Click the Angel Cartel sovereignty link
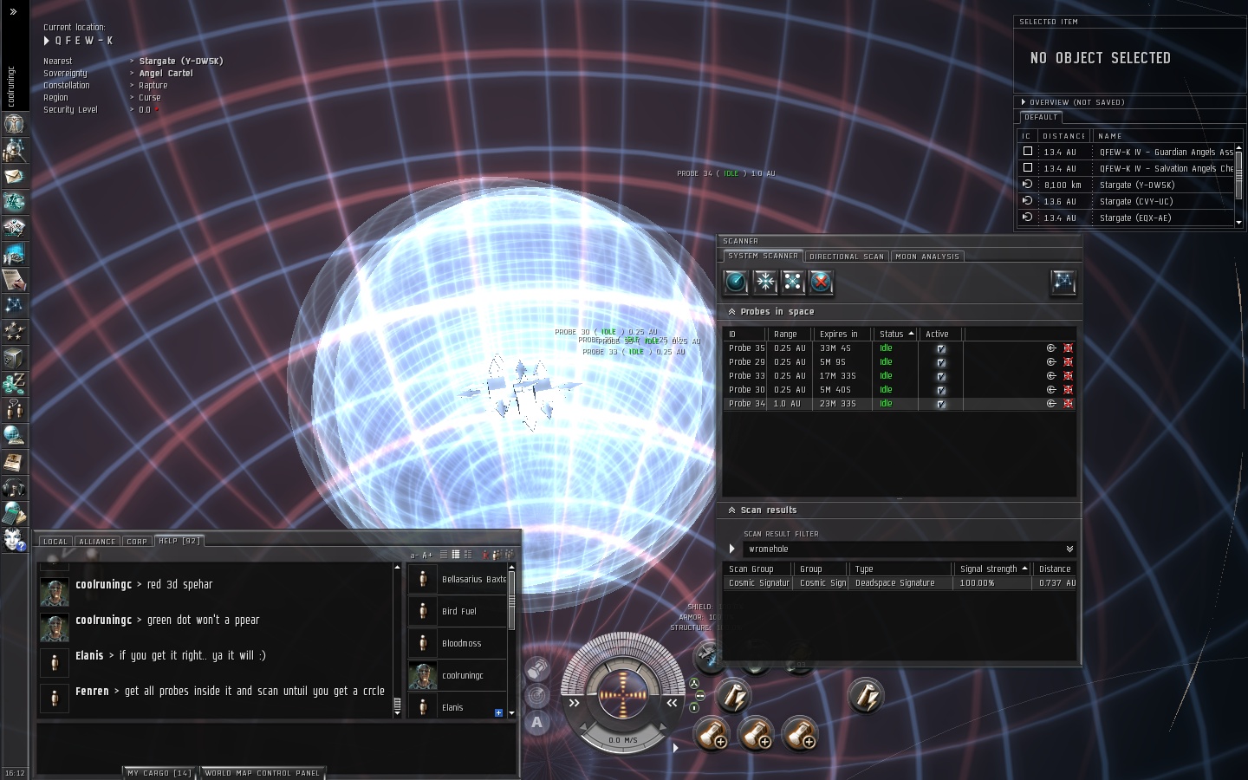Screen dimensions: 1248x780 pos(166,74)
